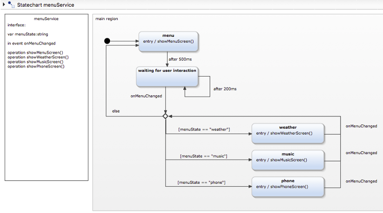Click 'entry / showPhoneScreen()' in phone state
Screen dimensions: 383x213
[282, 187]
